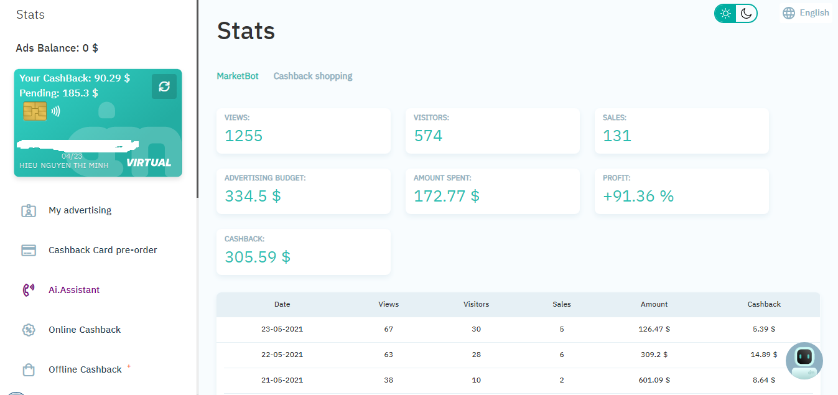This screenshot has width=838, height=395.
Task: Click the sidebar vertical scrollbar
Action: point(197,100)
